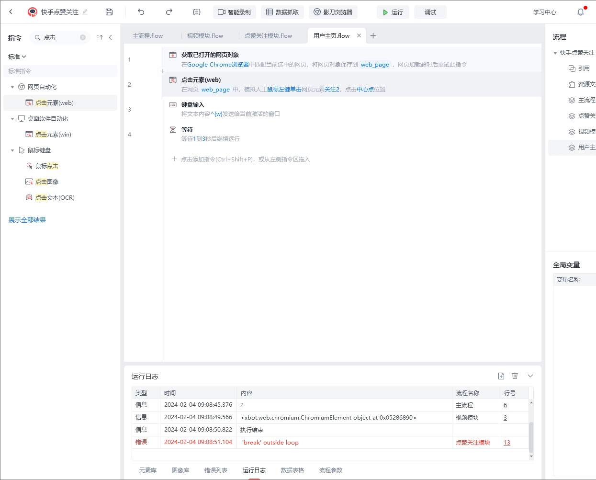Click the redo arrow icon

[169, 12]
